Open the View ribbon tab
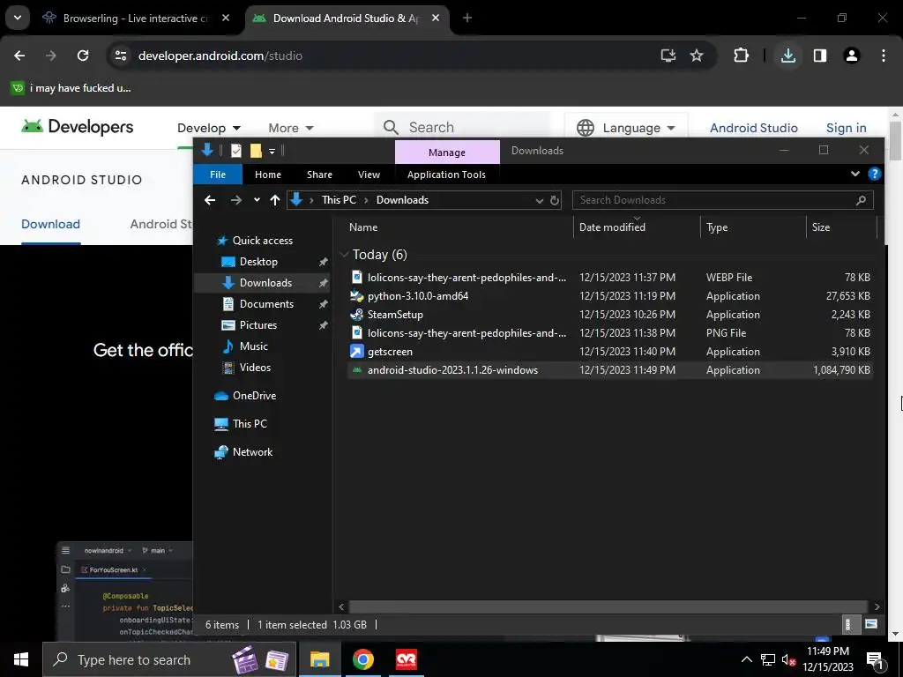The width and height of the screenshot is (903, 677). [369, 175]
